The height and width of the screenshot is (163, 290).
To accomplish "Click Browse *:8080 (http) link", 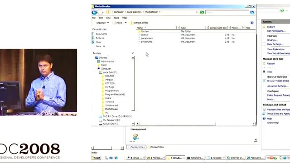I will point(278,81).
